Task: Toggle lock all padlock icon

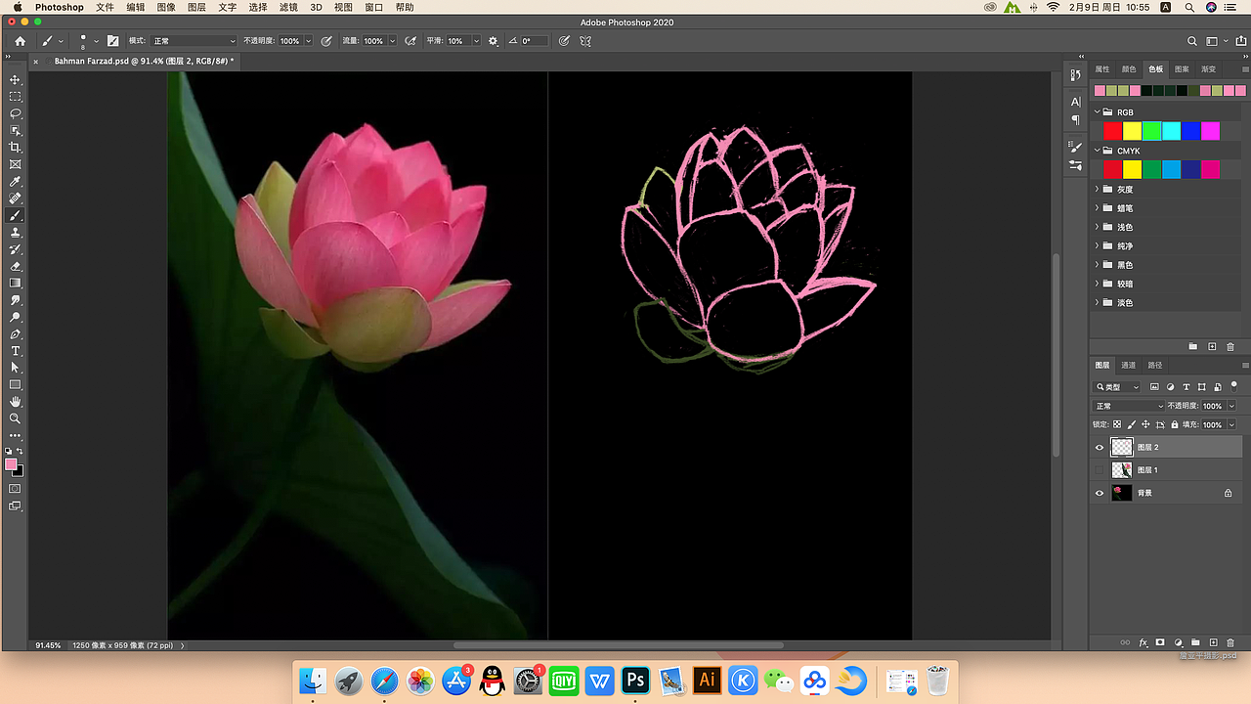Action: [x=1174, y=425]
